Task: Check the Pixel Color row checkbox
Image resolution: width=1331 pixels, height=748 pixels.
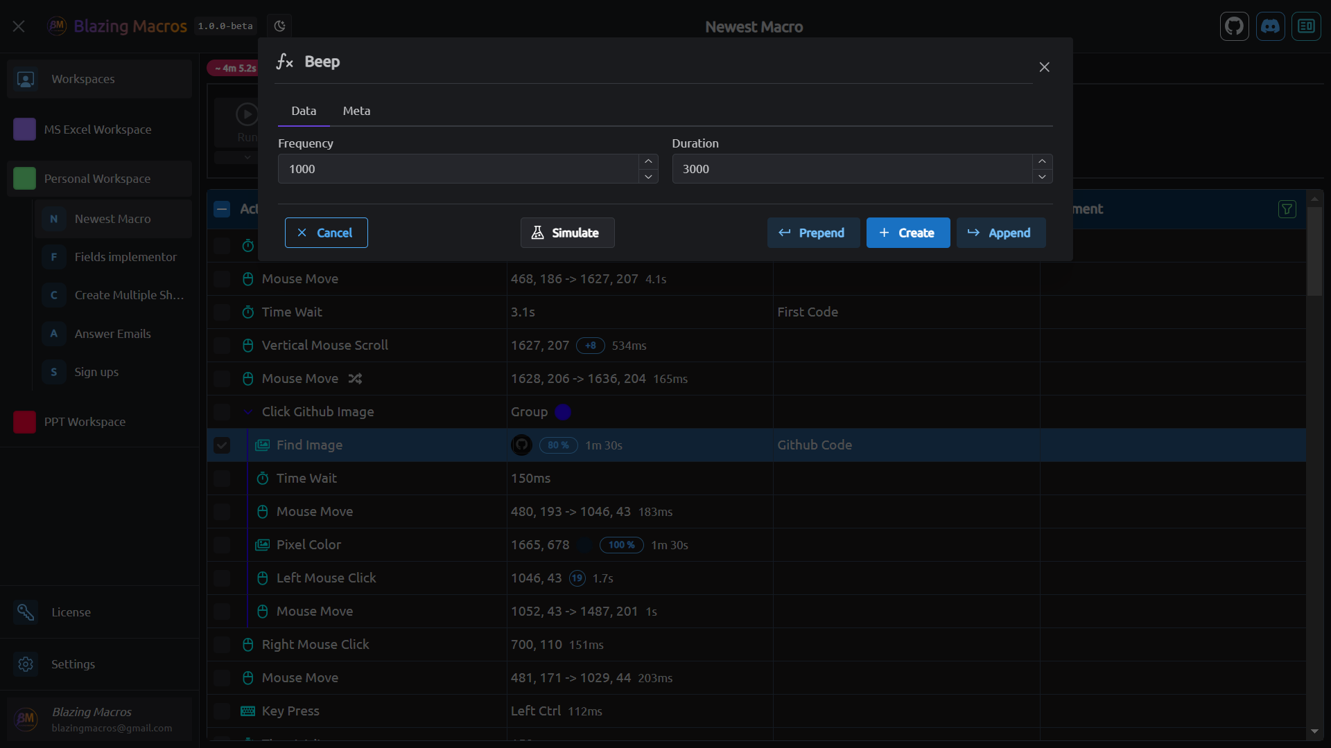Action: click(222, 545)
